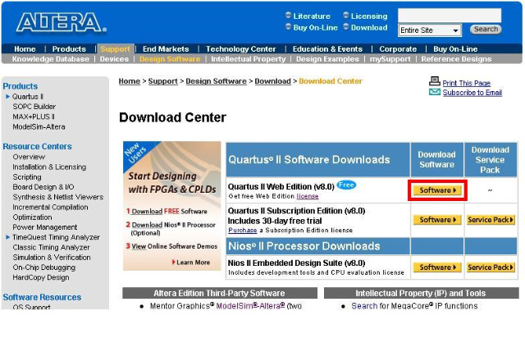Click Service Pack button for Nios II Suite

coord(491,268)
